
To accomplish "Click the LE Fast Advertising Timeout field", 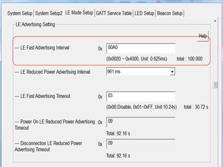I will pyautogui.click(x=141, y=97).
